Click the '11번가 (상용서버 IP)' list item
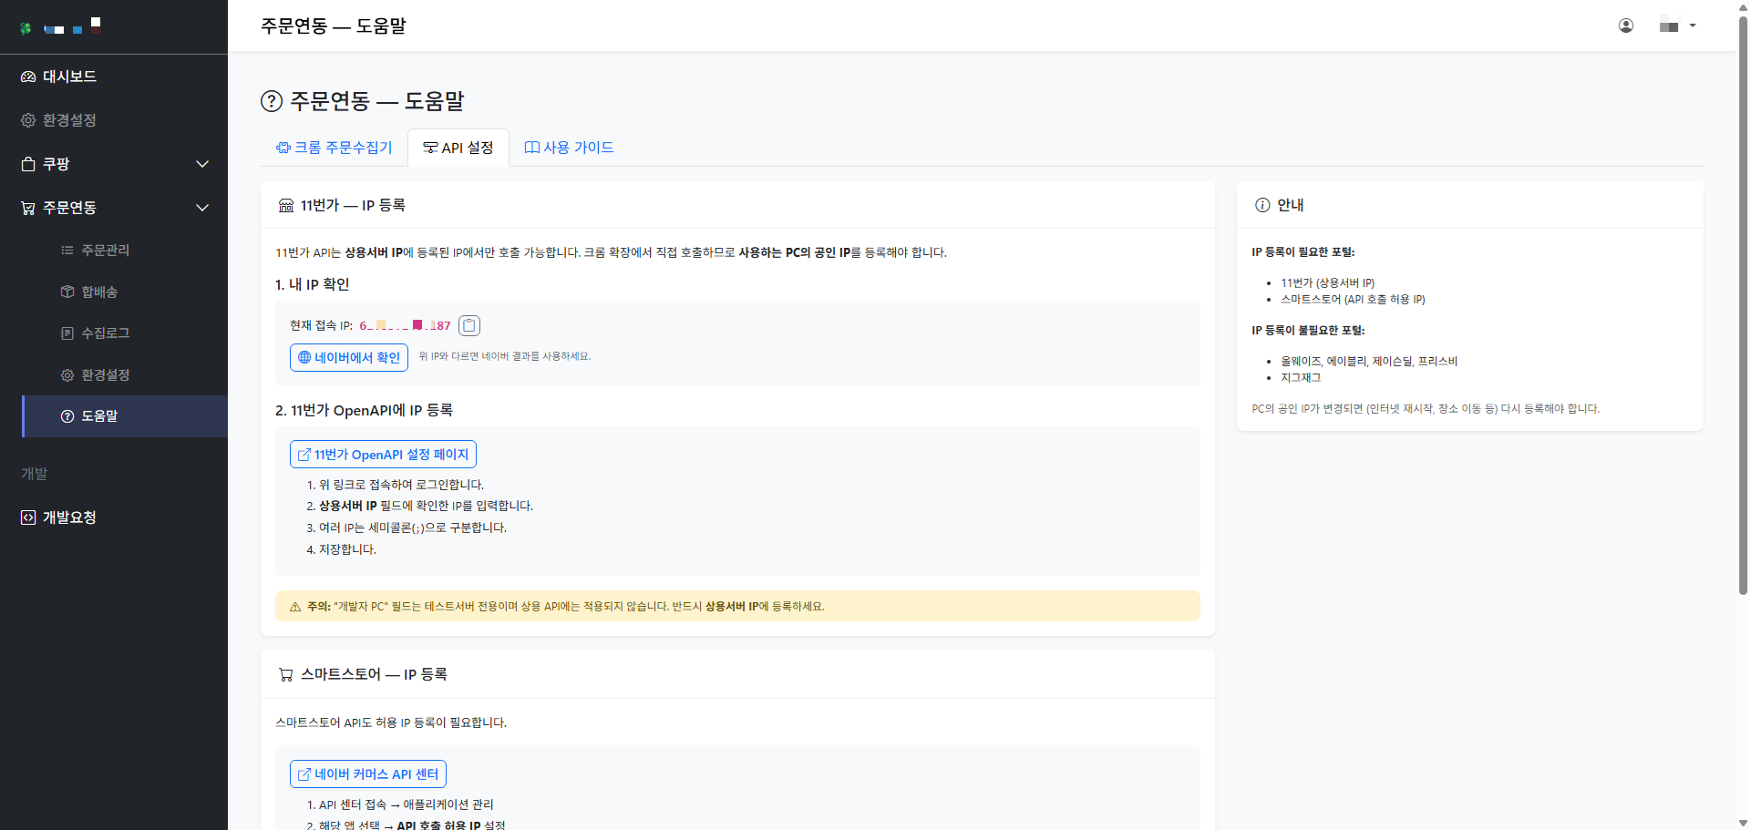Screen dimensions: 1750x830 pyautogui.click(x=1328, y=283)
